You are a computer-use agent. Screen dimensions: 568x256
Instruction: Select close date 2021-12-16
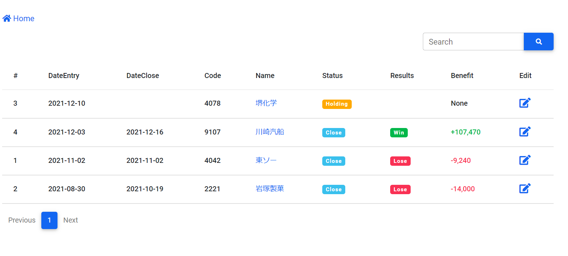[145, 132]
